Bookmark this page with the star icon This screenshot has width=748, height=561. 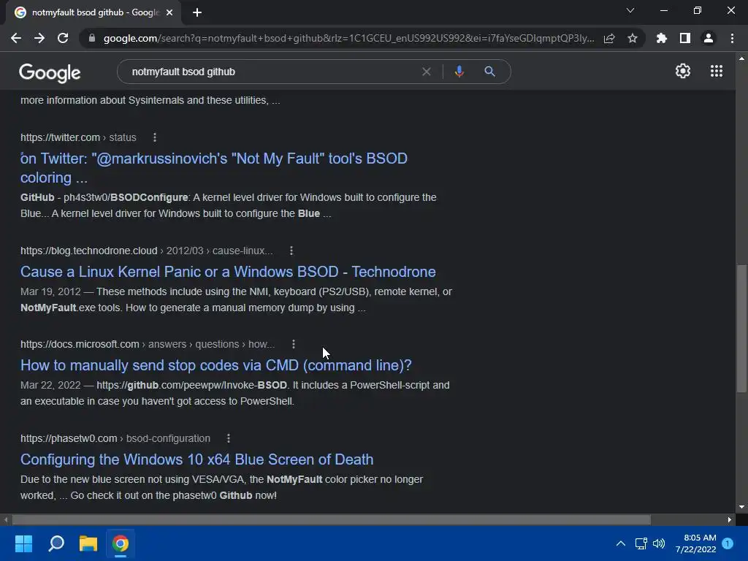tap(633, 38)
